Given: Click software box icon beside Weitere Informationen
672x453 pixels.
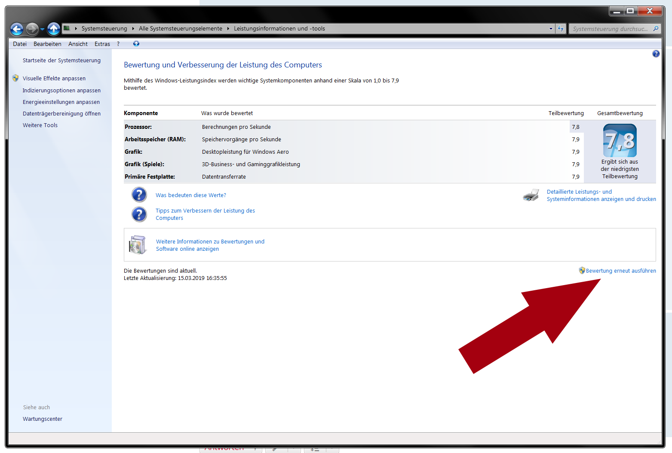Looking at the screenshot, I should 138,245.
